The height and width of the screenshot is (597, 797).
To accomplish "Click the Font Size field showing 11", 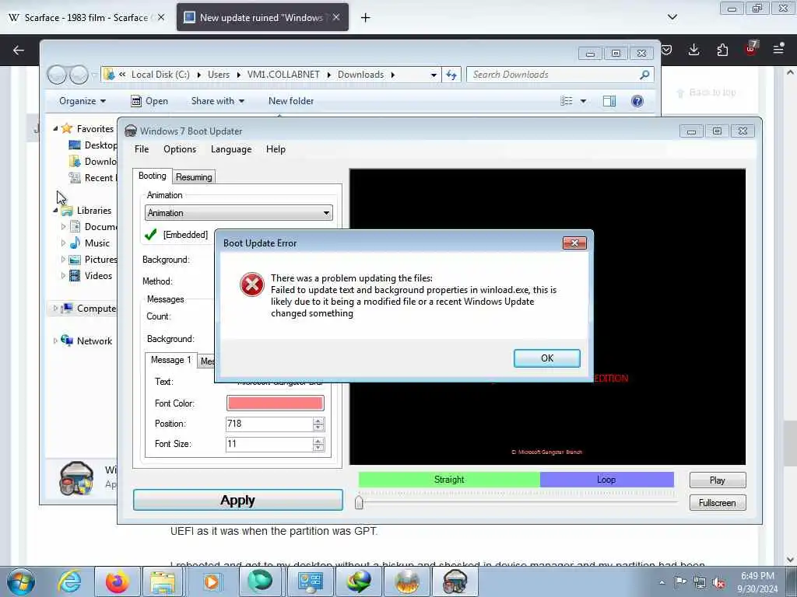I will click(269, 444).
